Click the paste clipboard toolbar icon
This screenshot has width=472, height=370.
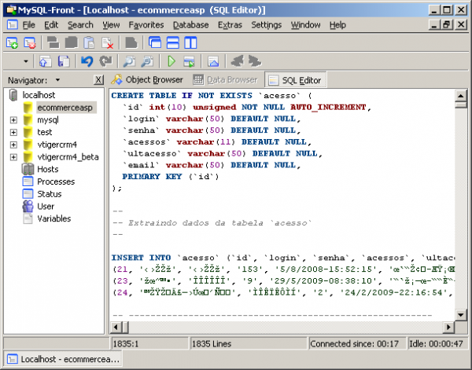[89, 42]
